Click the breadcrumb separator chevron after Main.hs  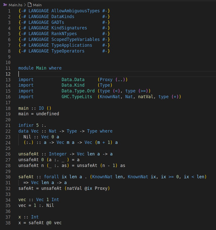[x=25, y=5]
